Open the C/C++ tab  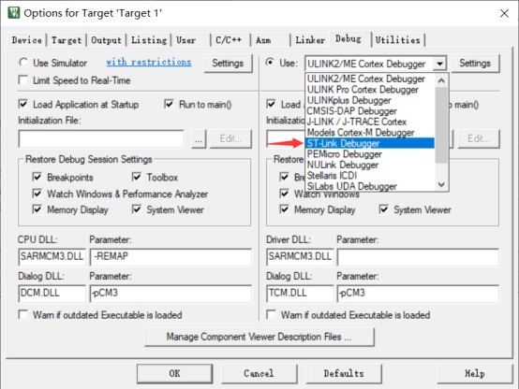click(x=229, y=40)
